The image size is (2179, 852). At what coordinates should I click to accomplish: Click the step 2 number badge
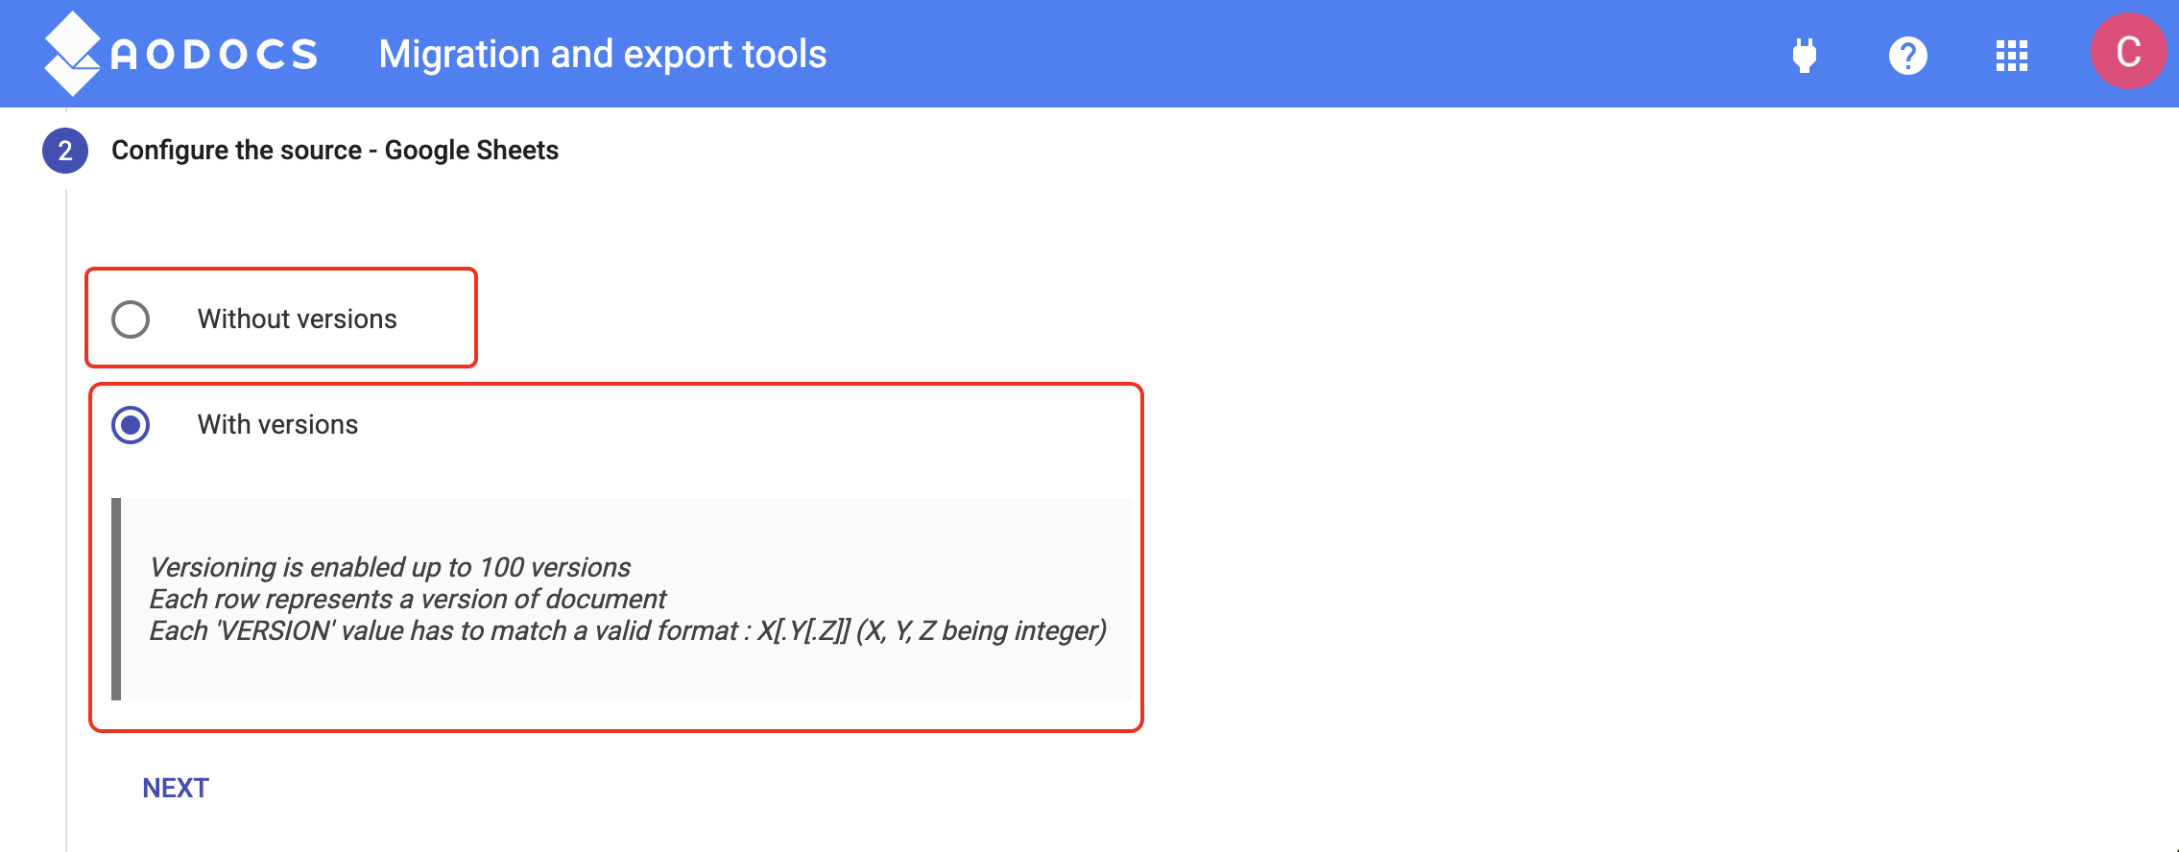pyautogui.click(x=65, y=151)
